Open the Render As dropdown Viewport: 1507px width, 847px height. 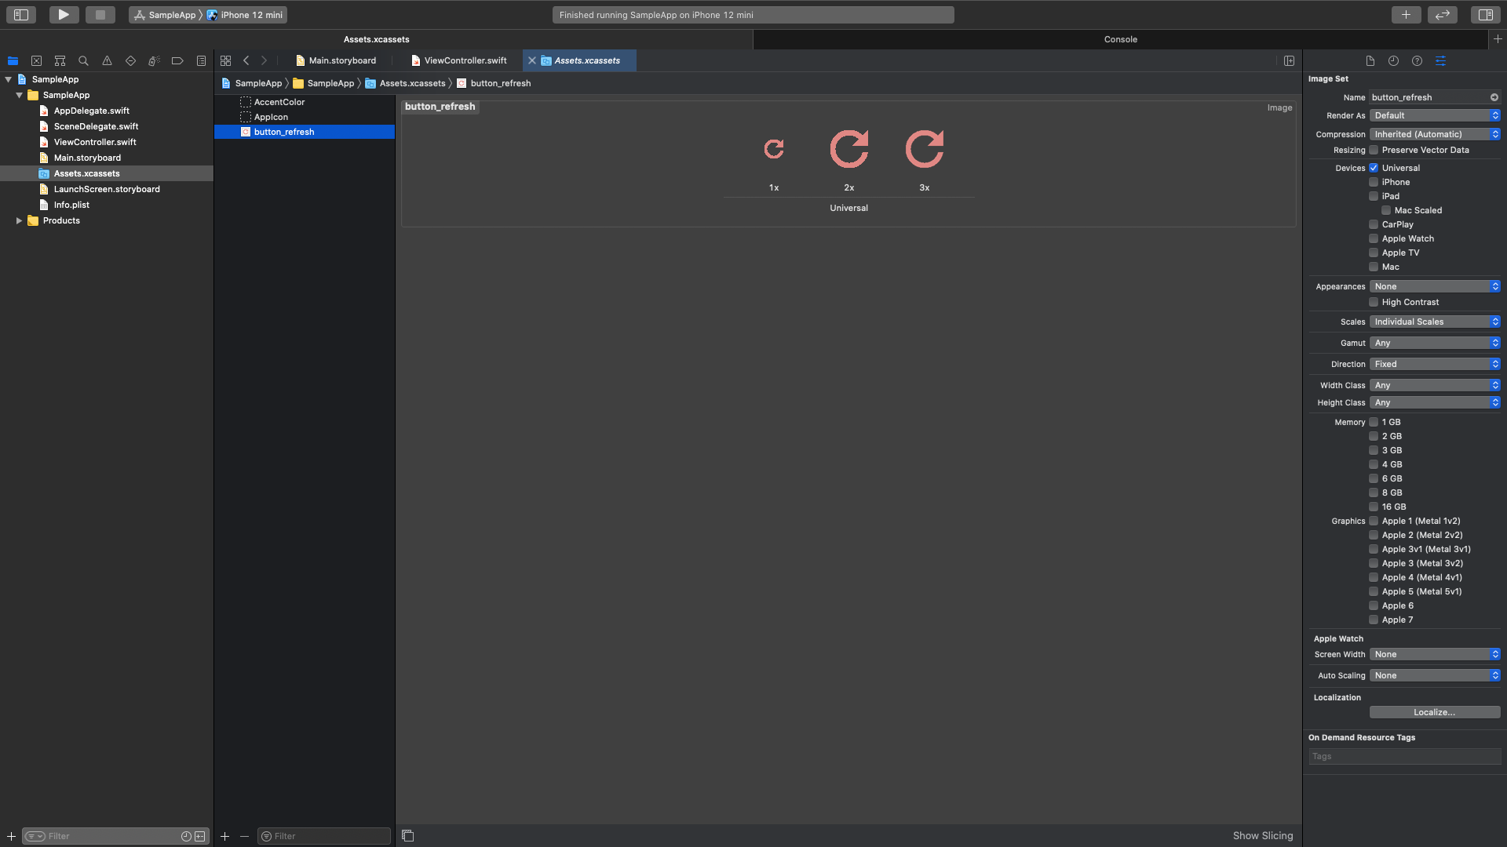[x=1435, y=115]
